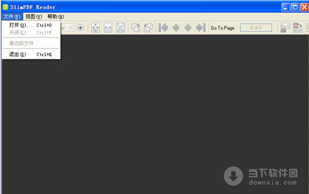Open the 视图(V) menu
The height and width of the screenshot is (194, 309).
click(x=33, y=17)
